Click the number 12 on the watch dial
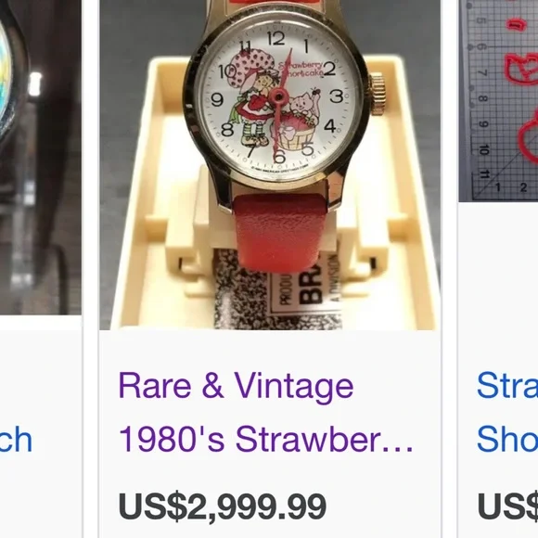This screenshot has height=538, width=538. [275, 38]
